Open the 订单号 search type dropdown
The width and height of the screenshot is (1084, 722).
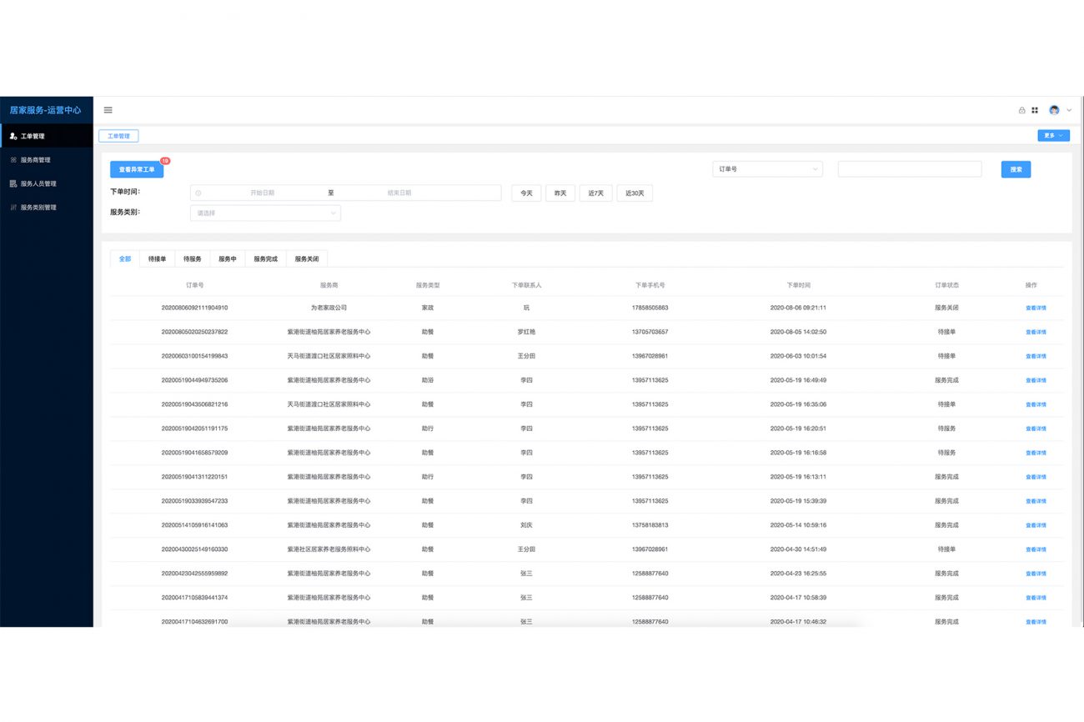pyautogui.click(x=767, y=169)
